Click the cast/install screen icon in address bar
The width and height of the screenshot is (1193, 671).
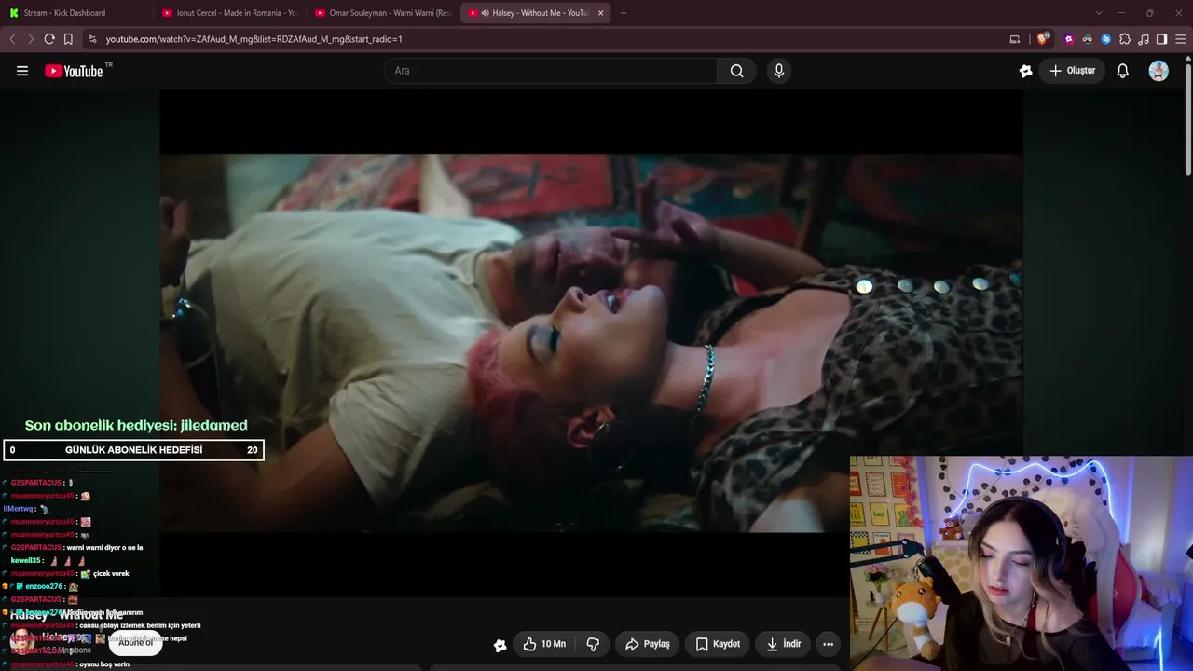click(x=1015, y=39)
